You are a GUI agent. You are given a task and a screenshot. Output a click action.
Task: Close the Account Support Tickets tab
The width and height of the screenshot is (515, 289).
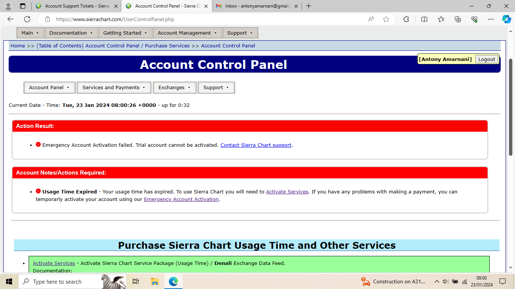(116, 6)
